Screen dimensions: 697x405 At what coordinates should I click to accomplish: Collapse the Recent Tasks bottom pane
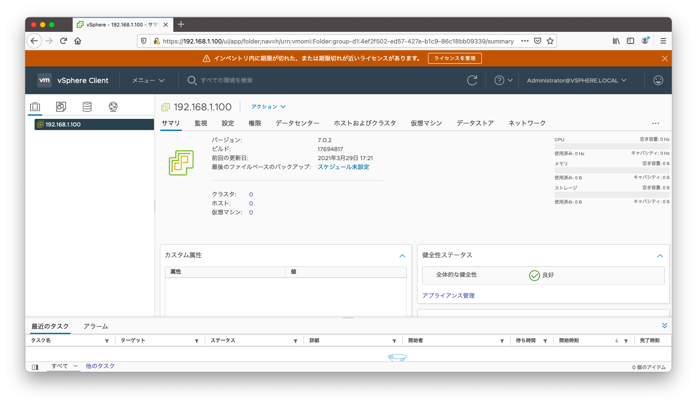665,326
